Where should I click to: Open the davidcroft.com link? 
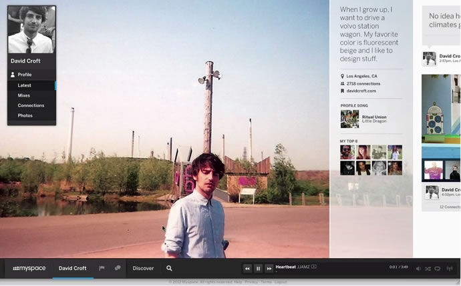tap(361, 91)
